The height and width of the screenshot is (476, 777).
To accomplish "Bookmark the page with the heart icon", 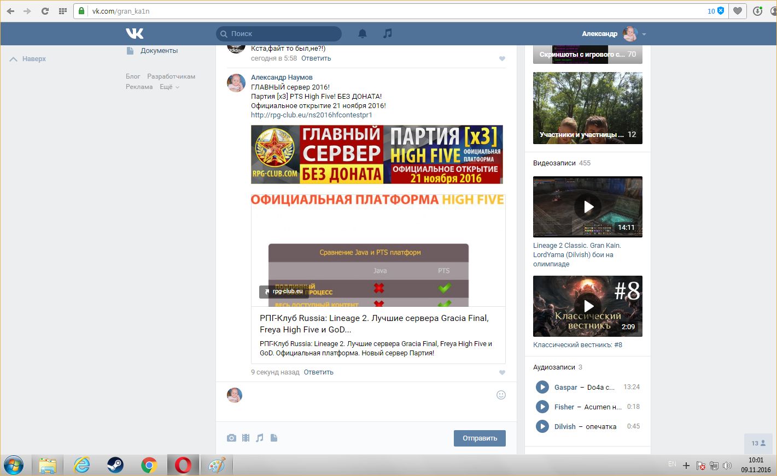I will tap(738, 11).
